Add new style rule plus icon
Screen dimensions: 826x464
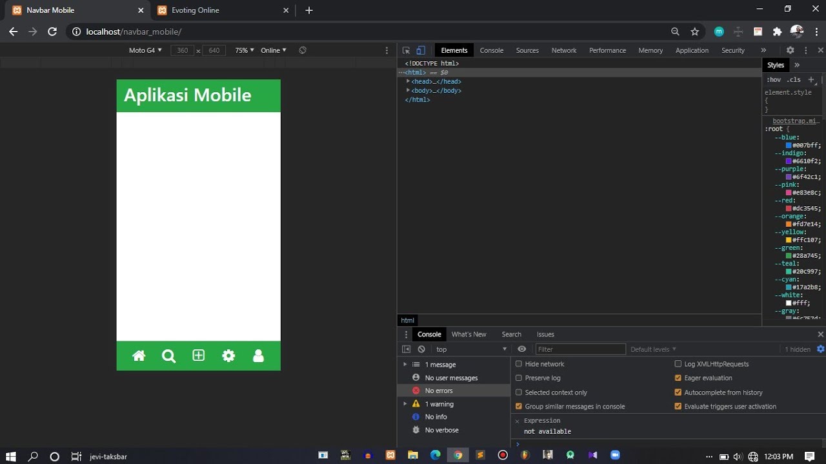(811, 80)
